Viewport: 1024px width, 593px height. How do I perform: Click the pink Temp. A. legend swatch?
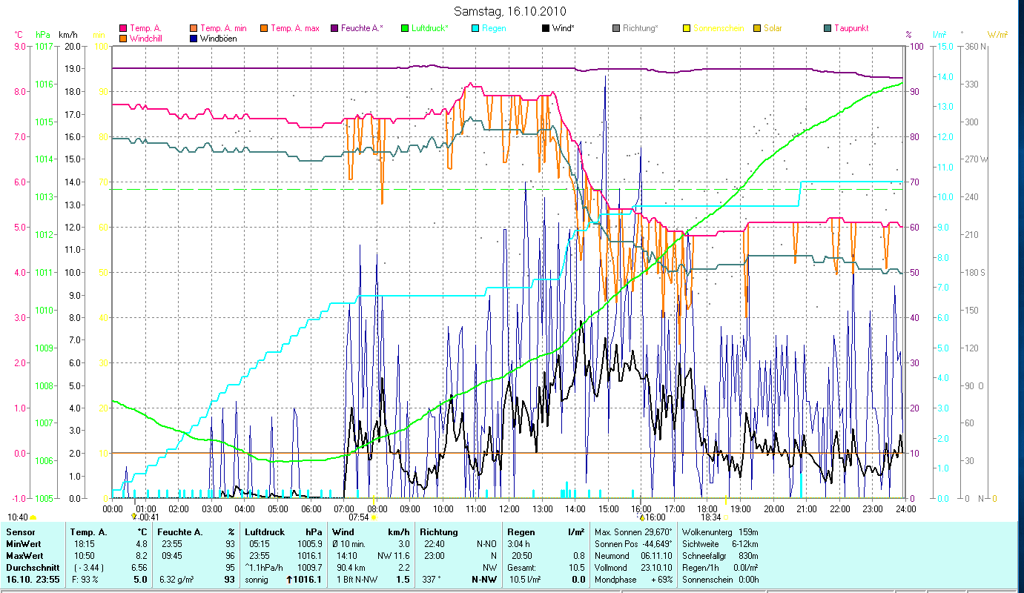pos(124,29)
